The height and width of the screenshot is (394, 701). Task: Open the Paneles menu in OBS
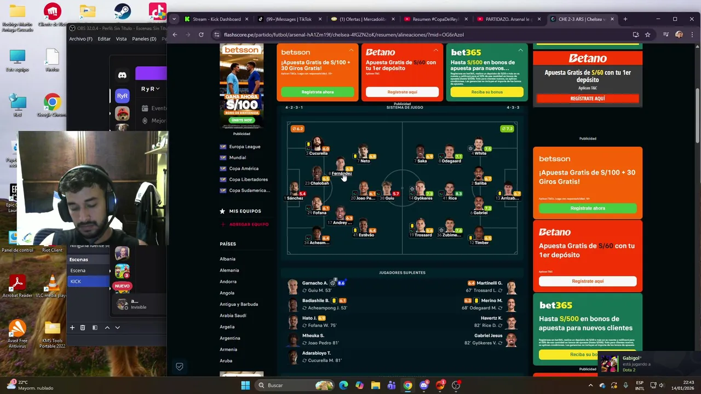(144, 39)
